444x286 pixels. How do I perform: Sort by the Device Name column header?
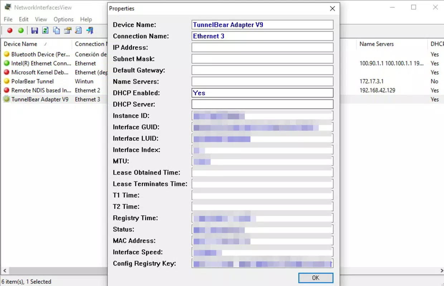point(36,44)
